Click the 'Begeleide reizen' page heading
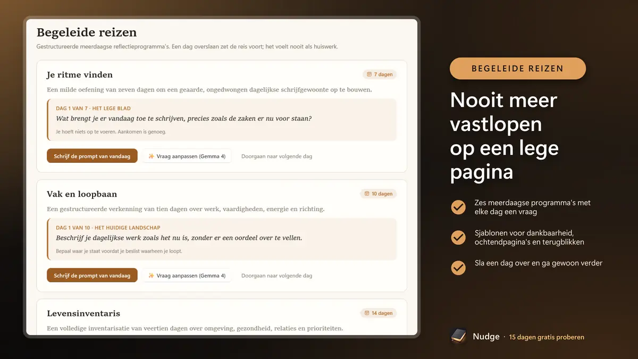The image size is (638, 359). 87,32
